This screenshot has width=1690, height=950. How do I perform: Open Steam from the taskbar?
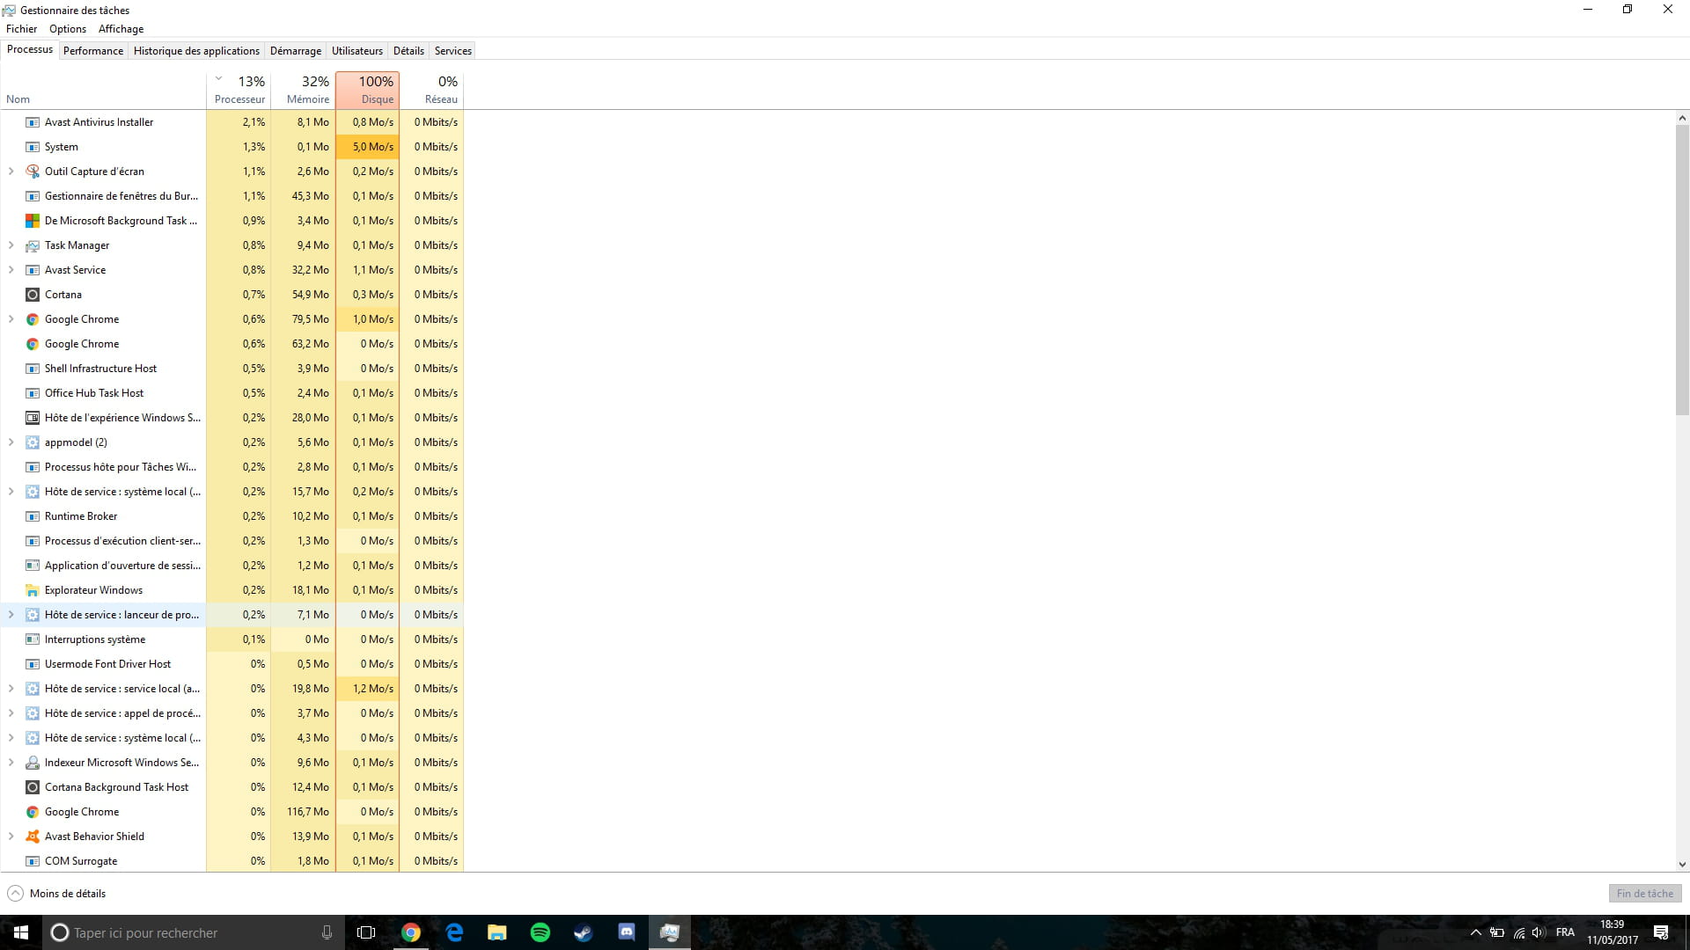click(584, 932)
